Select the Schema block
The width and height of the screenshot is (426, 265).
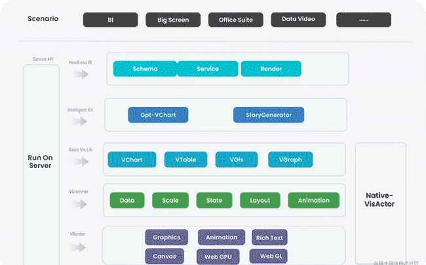click(145, 69)
